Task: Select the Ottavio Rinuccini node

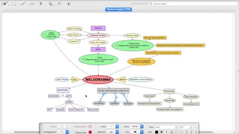Action: pyautogui.click(x=74, y=29)
